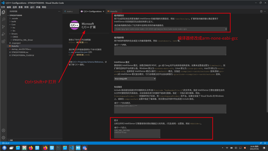The image size is (268, 151).
Task: Open the 帮助 menu
Action: click(x=44, y=7)
